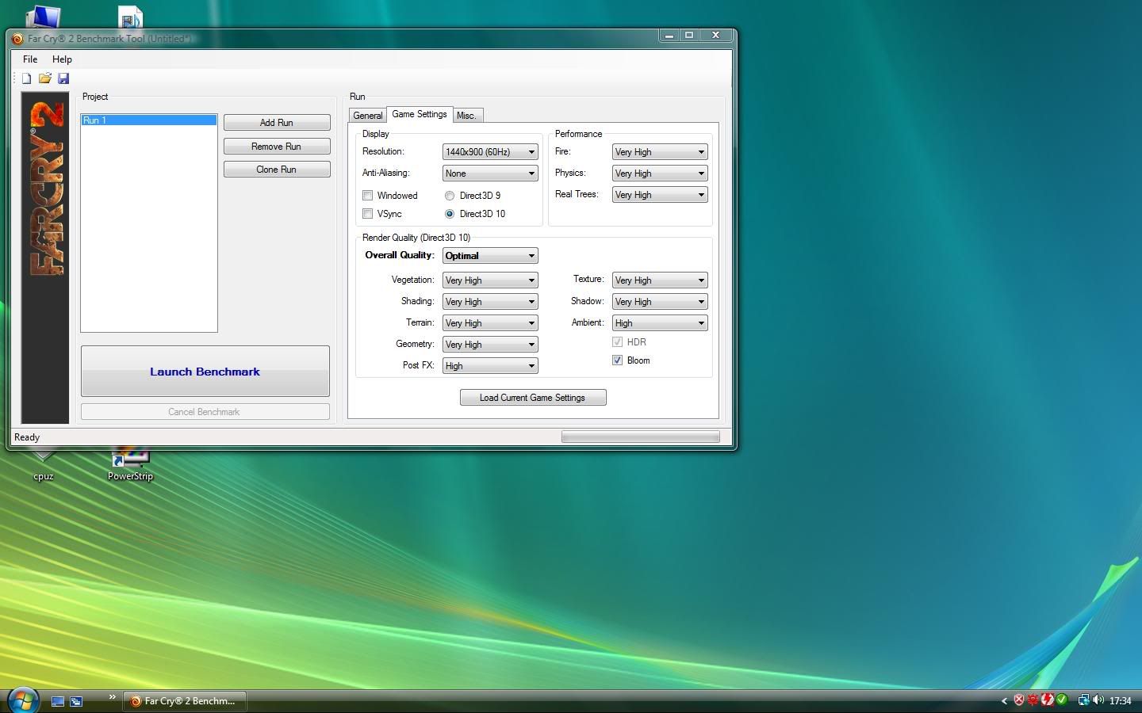
Task: Click the Far Cry 2 title bar icon
Action: pos(17,38)
